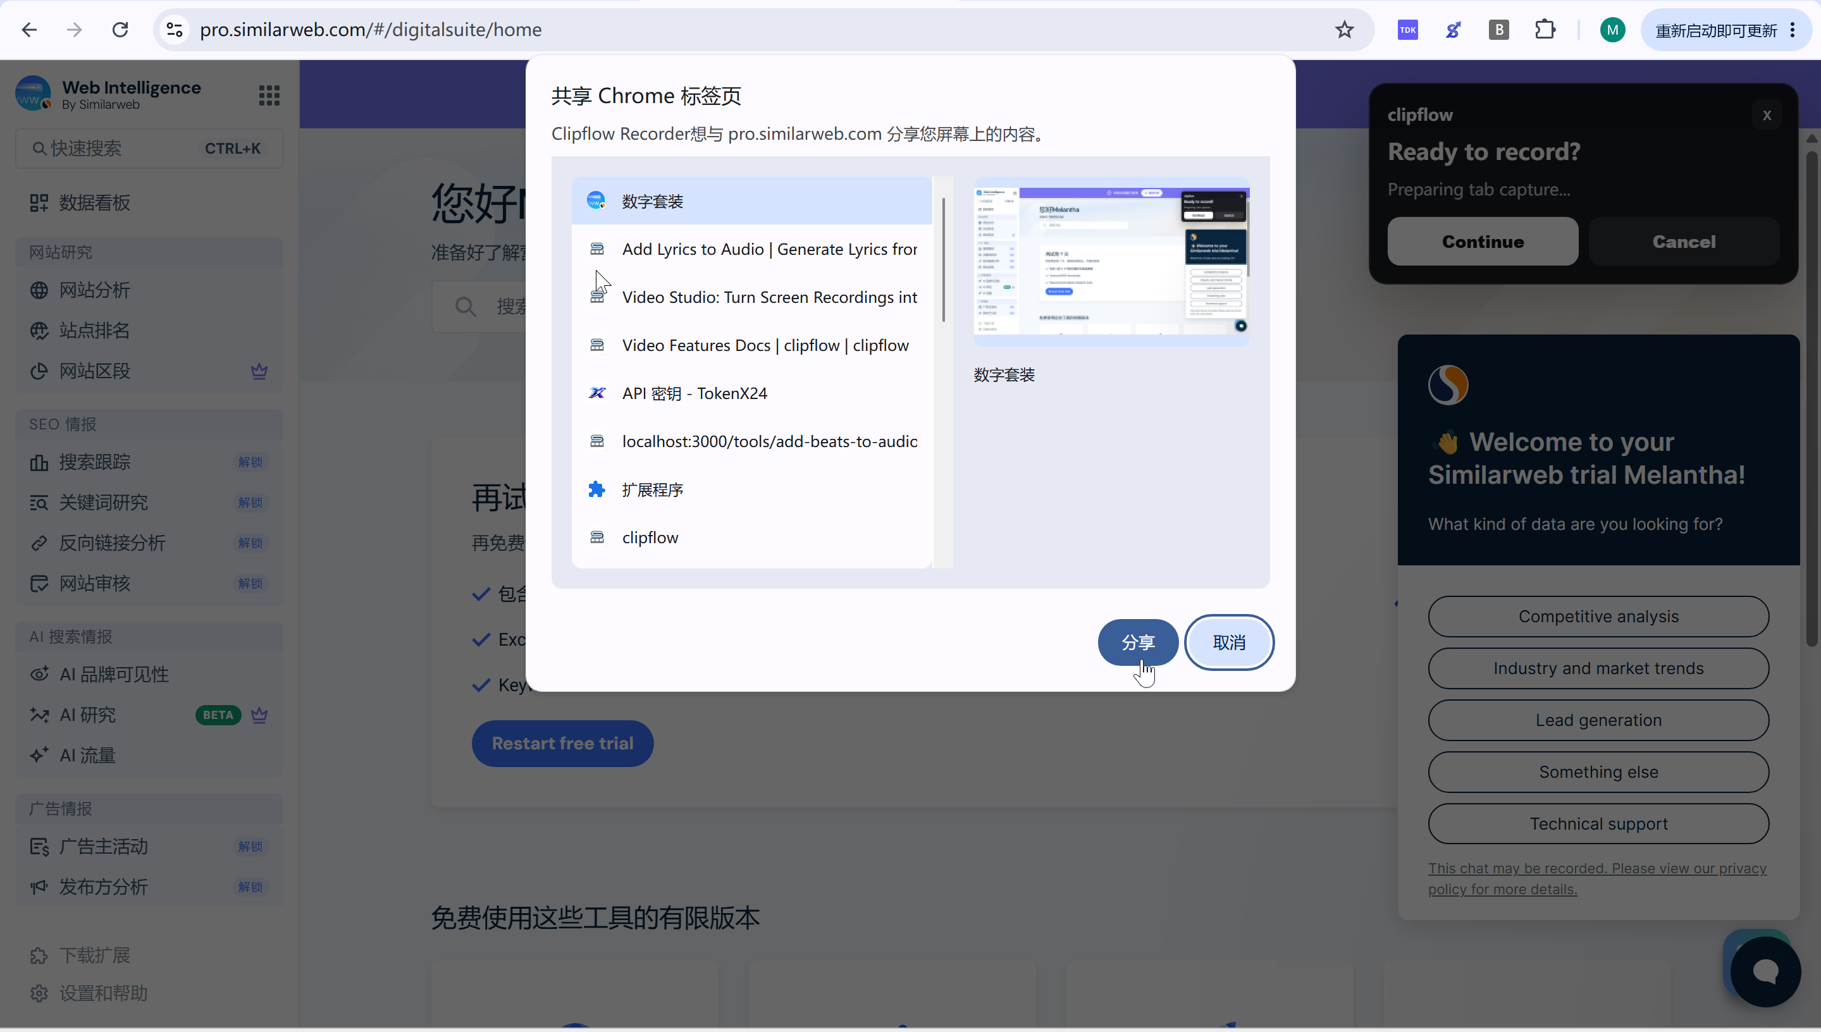Open 关键词研究 in sidebar
The height and width of the screenshot is (1032, 1821).
(149, 503)
